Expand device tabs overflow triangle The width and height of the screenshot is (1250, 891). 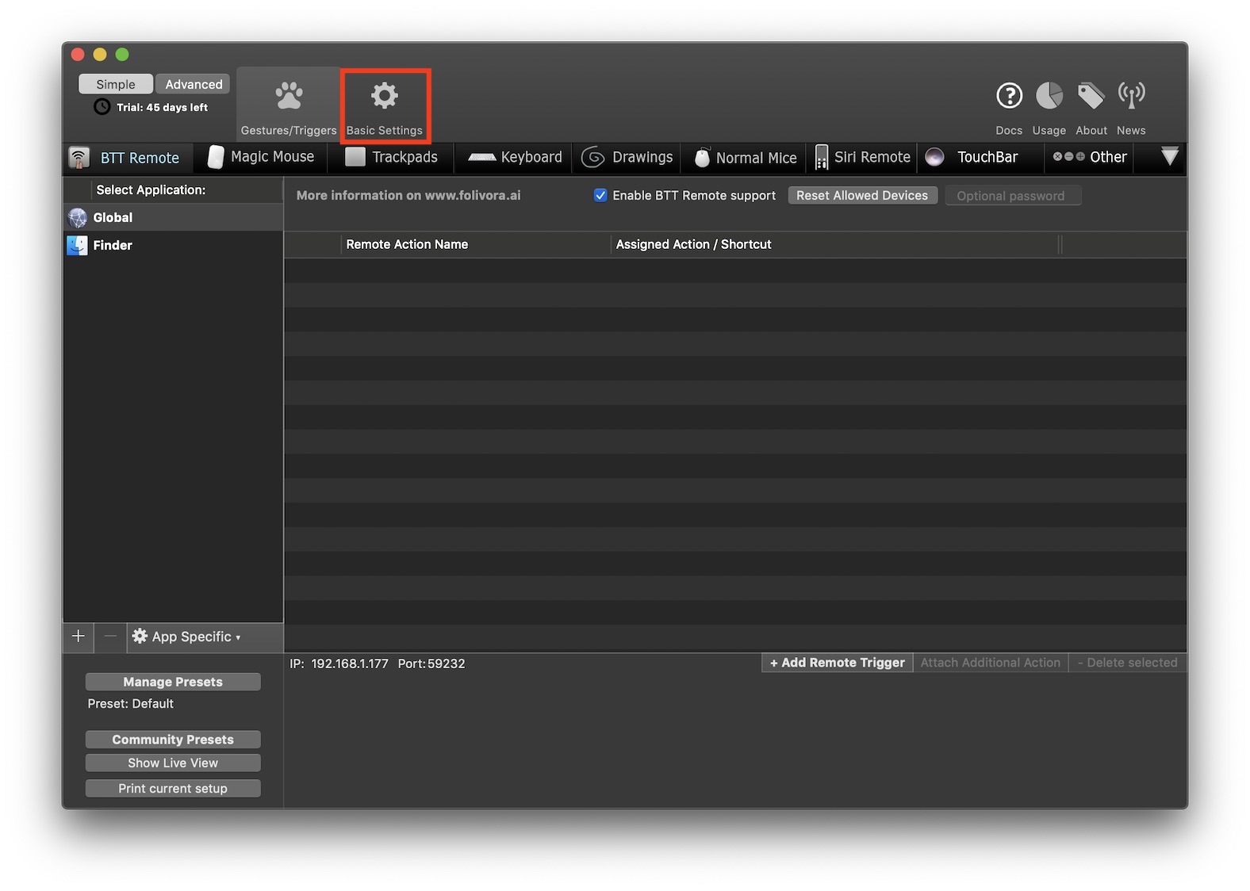click(x=1169, y=156)
